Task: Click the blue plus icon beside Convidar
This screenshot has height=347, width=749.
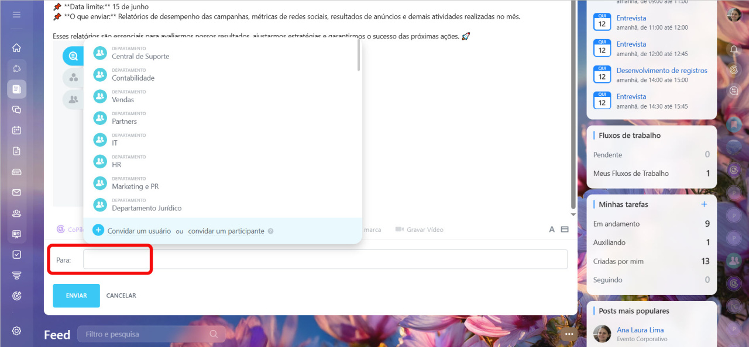Action: coord(98,230)
